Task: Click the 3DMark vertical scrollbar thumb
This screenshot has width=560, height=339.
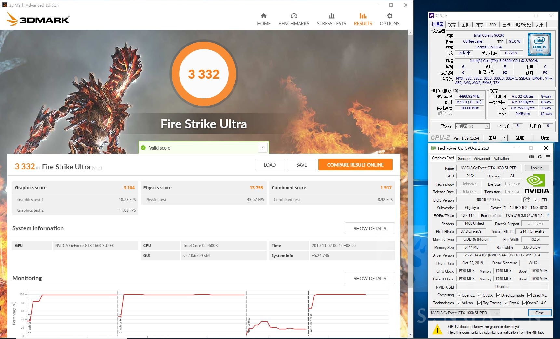Action: [x=410, y=161]
